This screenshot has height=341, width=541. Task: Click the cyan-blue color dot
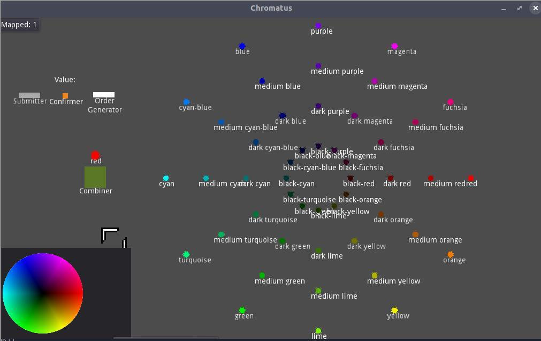tap(186, 102)
